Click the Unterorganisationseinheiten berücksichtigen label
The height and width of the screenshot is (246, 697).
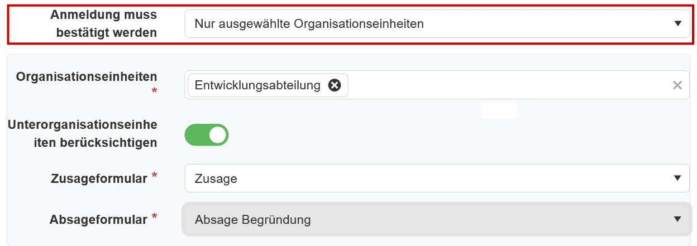[x=83, y=134]
